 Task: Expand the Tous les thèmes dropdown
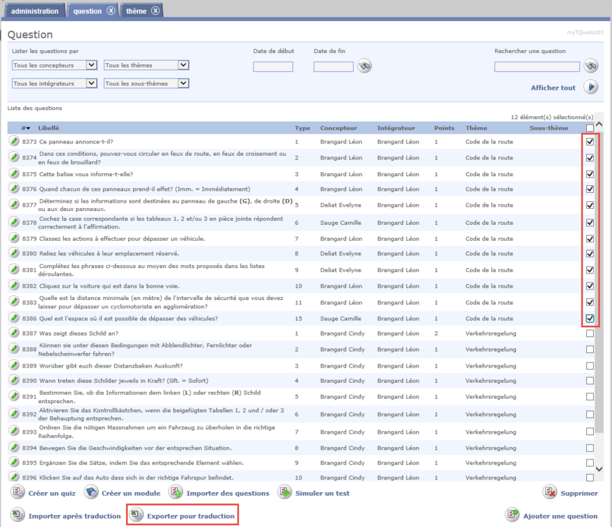coord(146,65)
